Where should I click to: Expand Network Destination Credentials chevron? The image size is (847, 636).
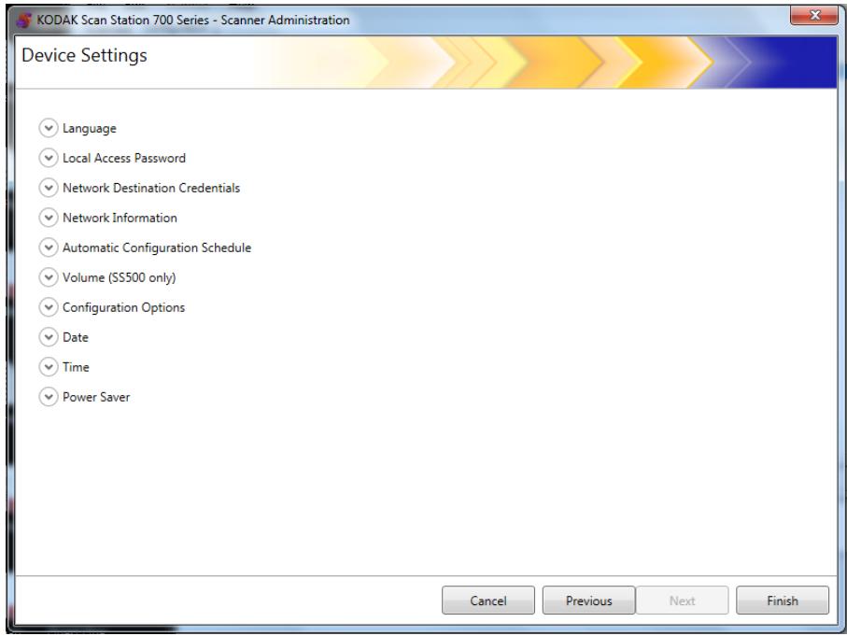click(48, 188)
